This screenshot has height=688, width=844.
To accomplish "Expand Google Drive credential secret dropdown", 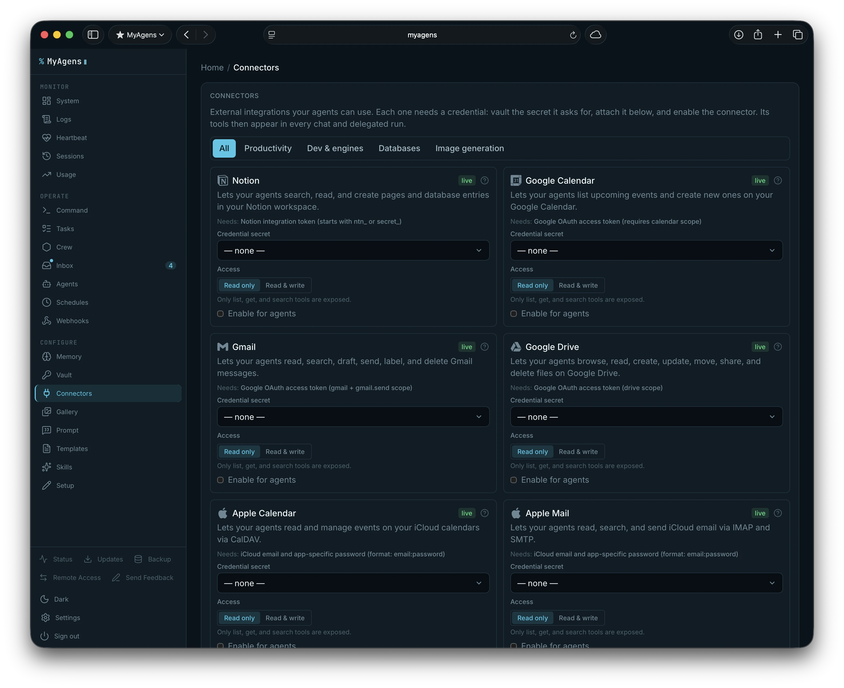I will [646, 417].
